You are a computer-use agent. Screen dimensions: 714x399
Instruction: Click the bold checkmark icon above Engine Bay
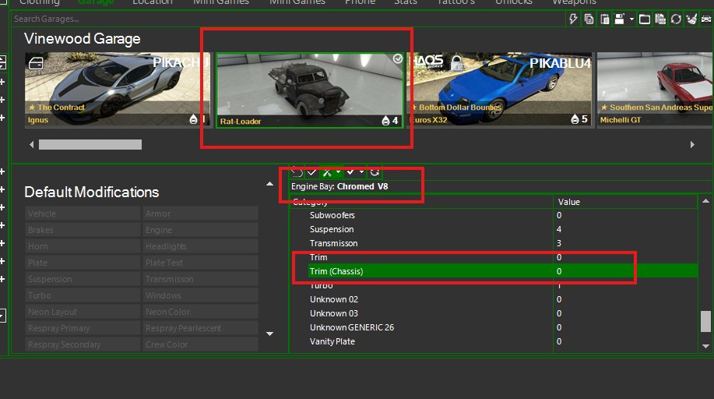[350, 172]
